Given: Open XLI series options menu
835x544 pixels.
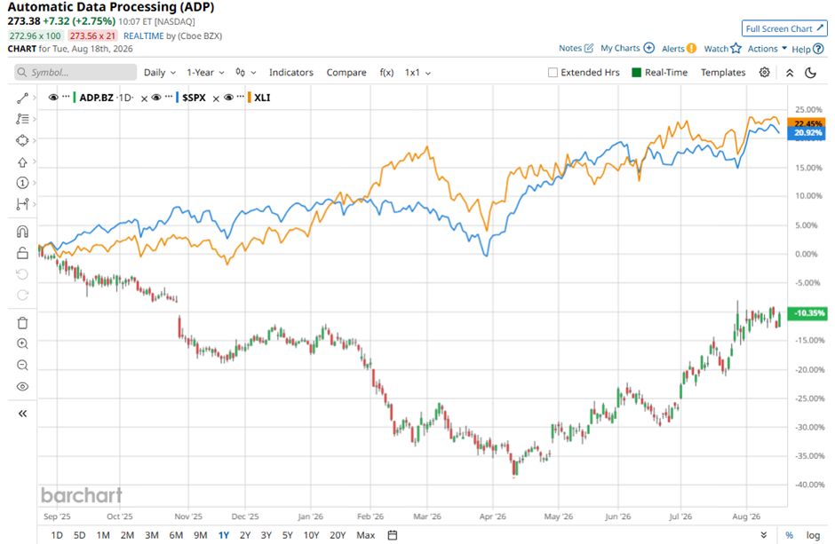Looking at the screenshot, I should point(241,97).
